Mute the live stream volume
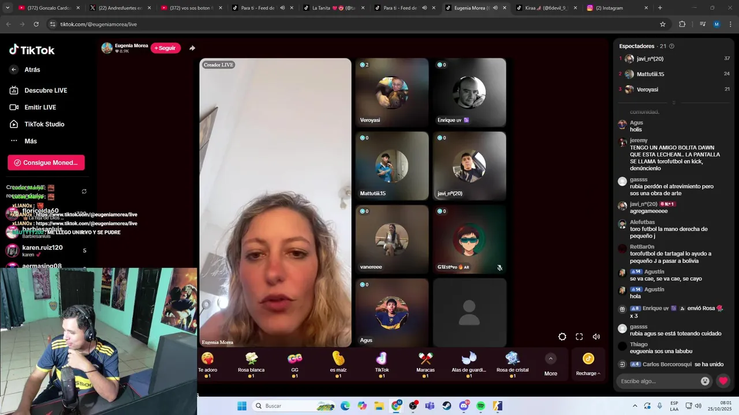Image resolution: width=739 pixels, height=415 pixels. pos(596,337)
